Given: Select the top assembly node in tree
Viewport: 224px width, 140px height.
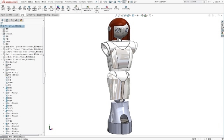Looking at the screenshot, I should 12,26.
